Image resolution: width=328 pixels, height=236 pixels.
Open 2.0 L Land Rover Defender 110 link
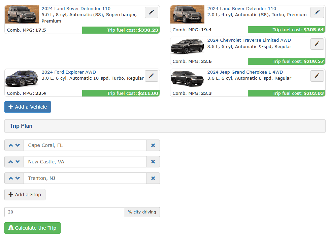241,8
